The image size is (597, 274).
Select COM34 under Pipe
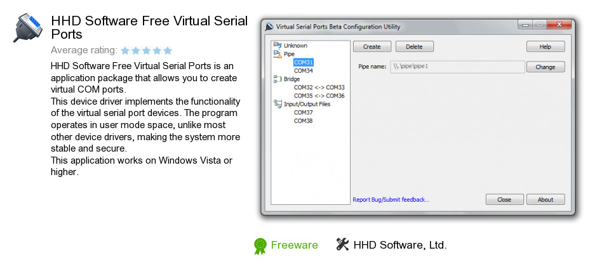click(x=304, y=70)
